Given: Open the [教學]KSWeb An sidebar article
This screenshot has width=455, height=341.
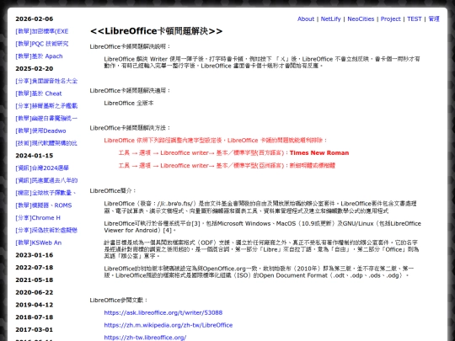Looking at the screenshot, I should pos(38,242).
